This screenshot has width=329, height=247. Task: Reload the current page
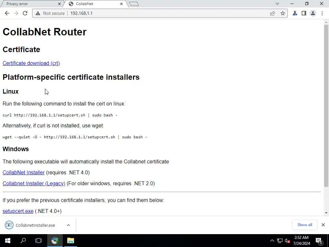point(25,13)
